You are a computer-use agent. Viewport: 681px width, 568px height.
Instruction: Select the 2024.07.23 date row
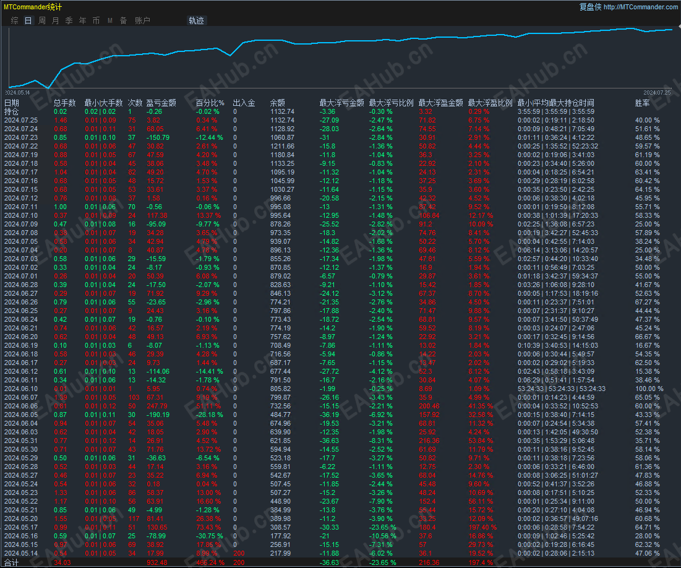[x=21, y=138]
